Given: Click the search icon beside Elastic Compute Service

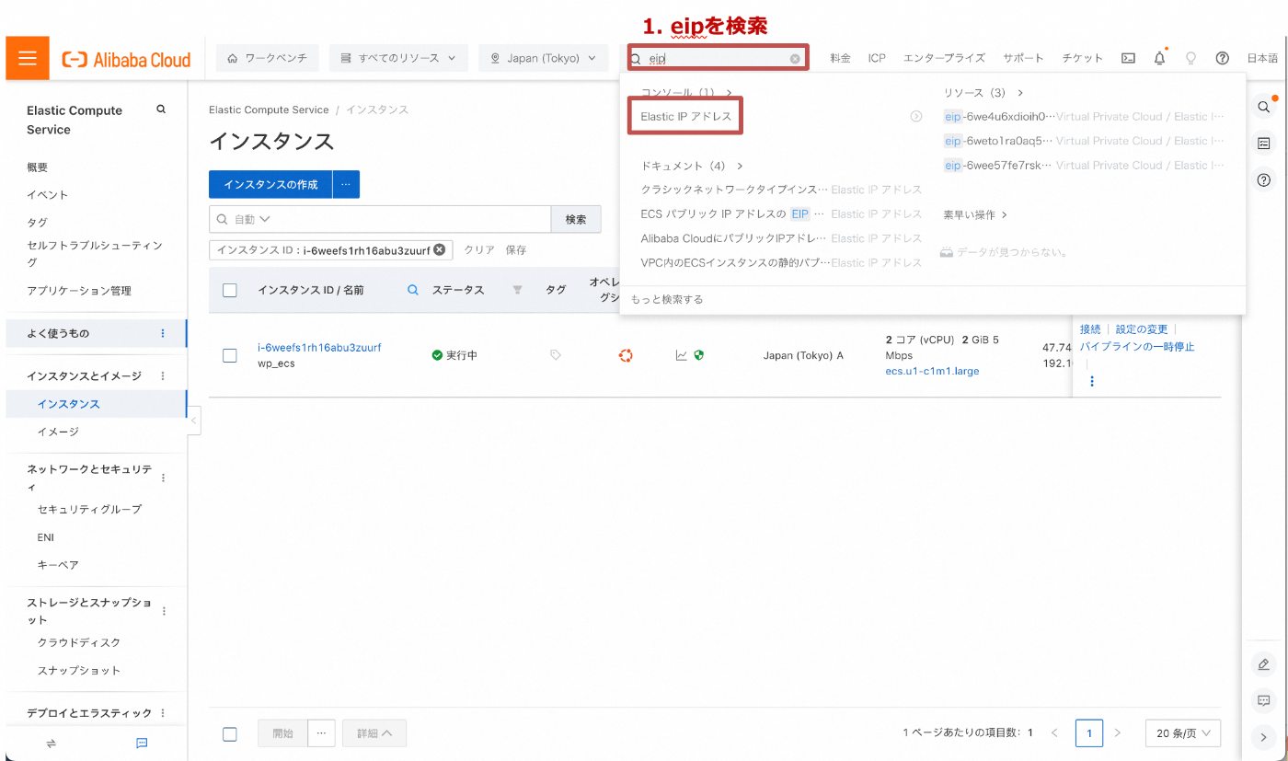Looking at the screenshot, I should (x=161, y=110).
